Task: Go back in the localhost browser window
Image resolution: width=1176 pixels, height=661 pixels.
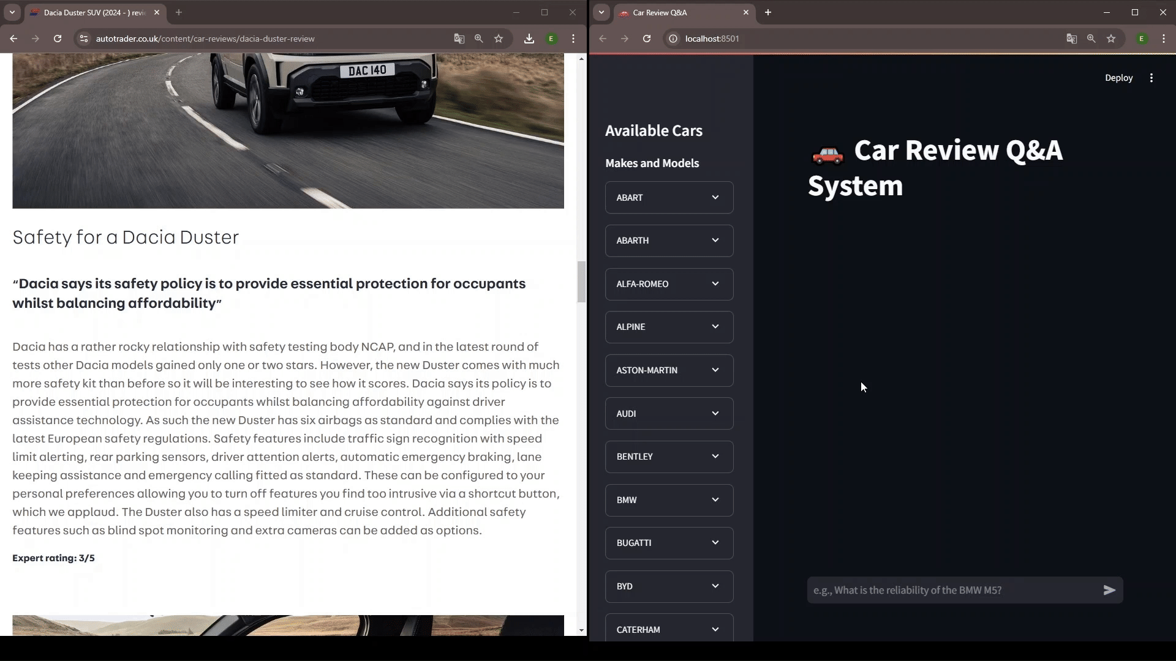Action: (x=603, y=39)
